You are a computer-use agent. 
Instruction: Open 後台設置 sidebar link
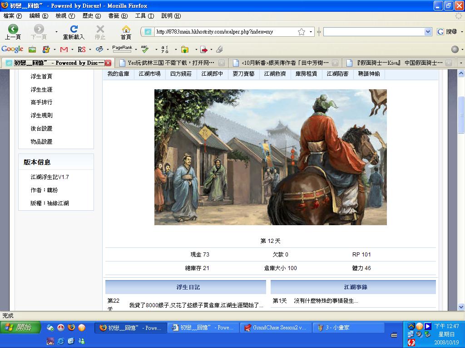tap(41, 128)
